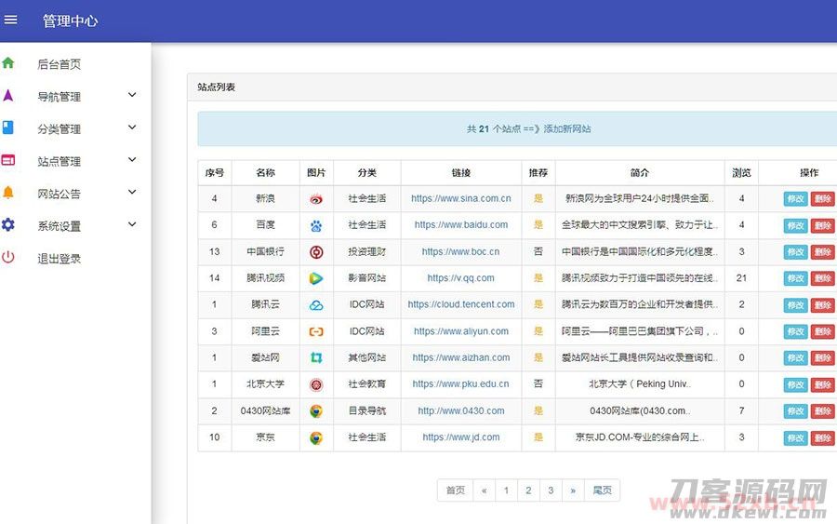The width and height of the screenshot is (837, 524).
Task: Click the purple navigation management icon
Action: (8, 96)
